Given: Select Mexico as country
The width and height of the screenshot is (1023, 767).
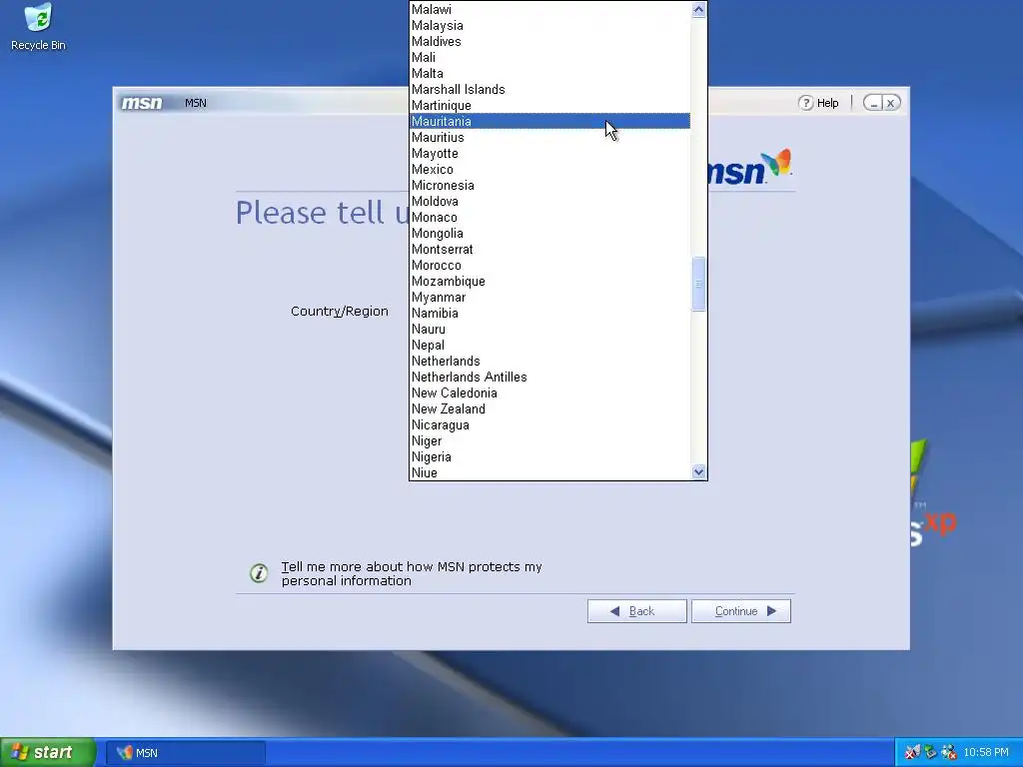Looking at the screenshot, I should point(550,169).
